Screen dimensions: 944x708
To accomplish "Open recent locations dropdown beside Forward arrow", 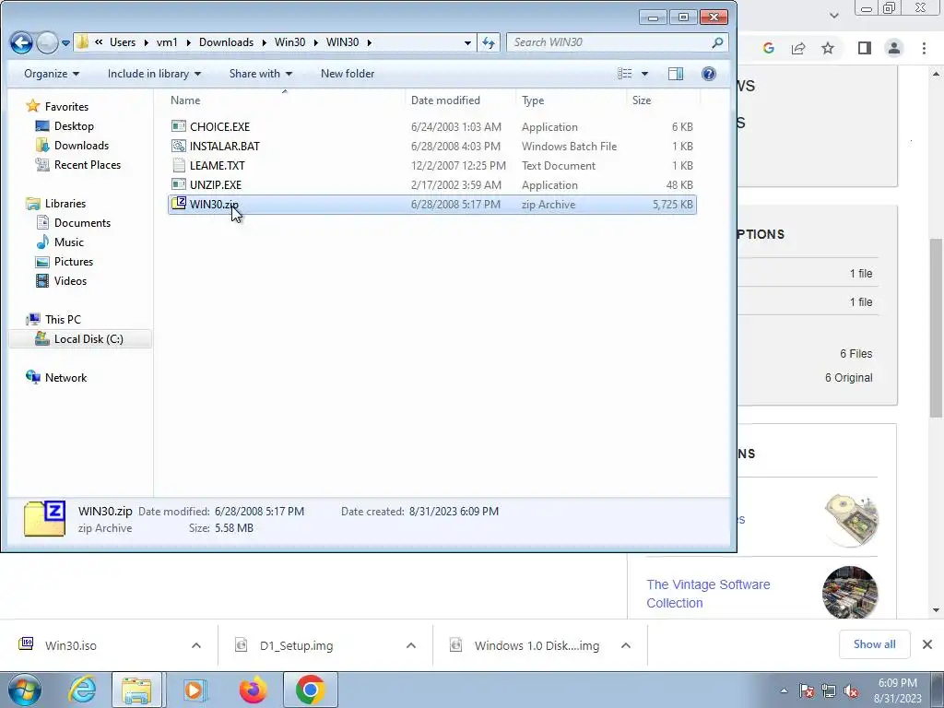I will (65, 43).
